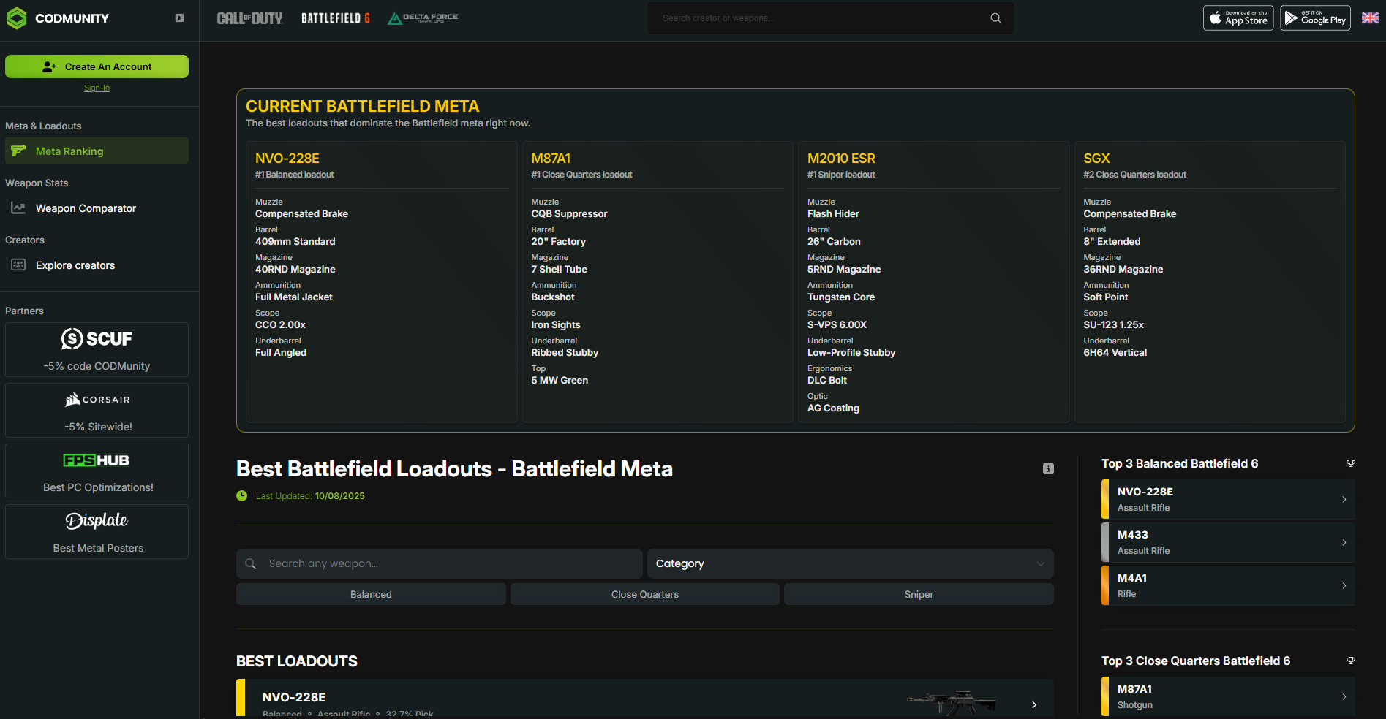Open Weapon Comparator in sidebar
Screen dimensions: 1386x719
pyautogui.click(x=97, y=208)
